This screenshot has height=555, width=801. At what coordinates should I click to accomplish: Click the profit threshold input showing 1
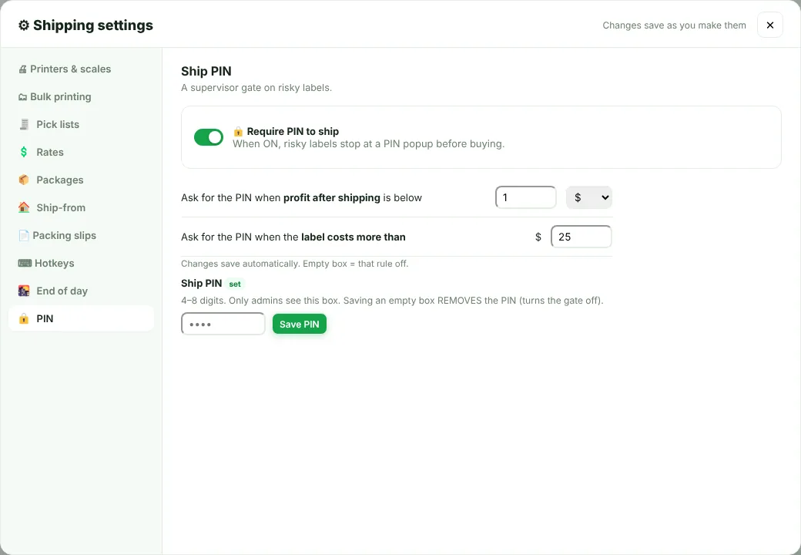tap(525, 197)
